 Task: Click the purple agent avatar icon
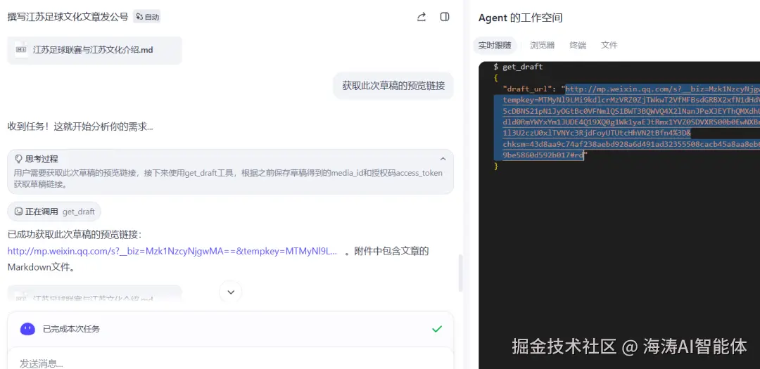[x=27, y=329]
